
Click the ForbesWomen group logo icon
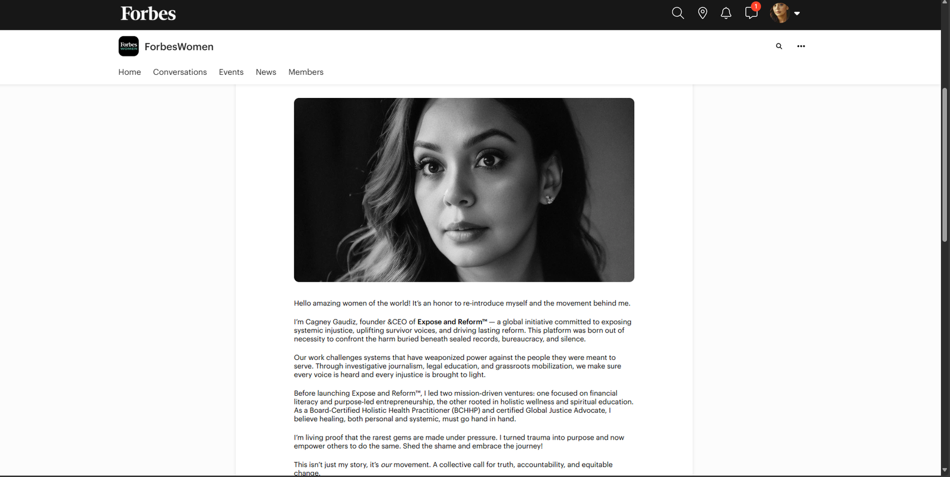128,46
